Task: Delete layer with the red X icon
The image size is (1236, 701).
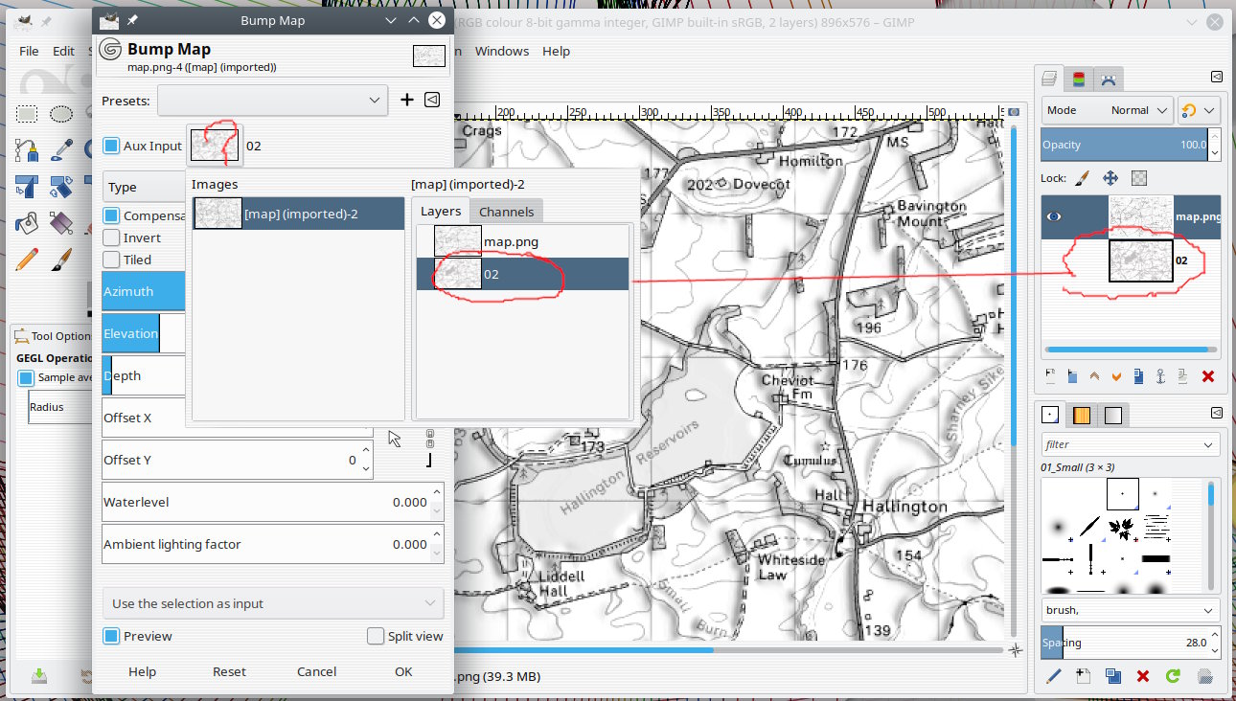Action: 1207,376
